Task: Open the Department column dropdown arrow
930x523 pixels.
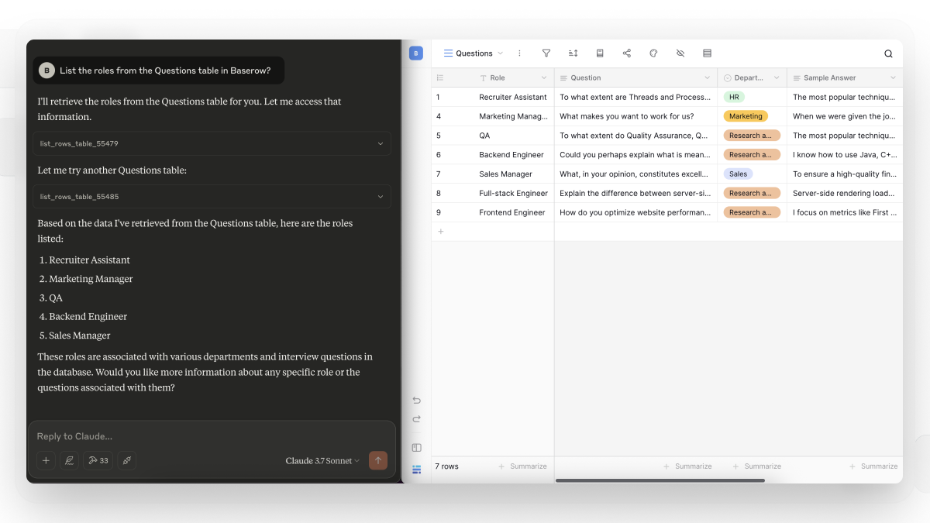Action: [777, 77]
